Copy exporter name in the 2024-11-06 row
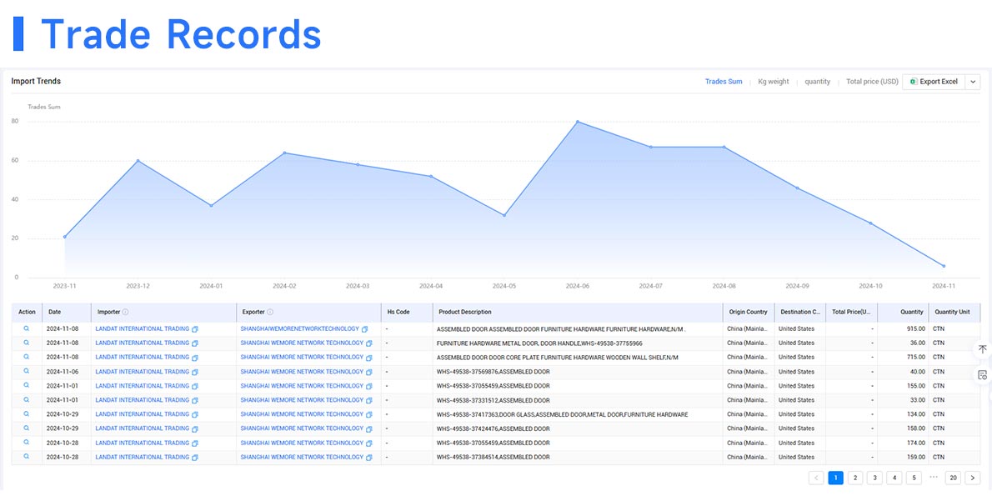 pos(368,372)
